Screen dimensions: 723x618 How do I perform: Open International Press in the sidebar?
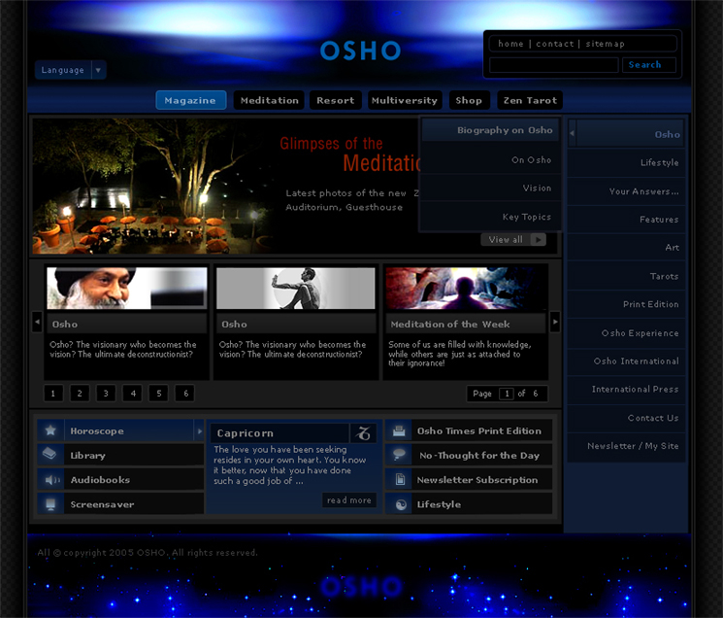[x=626, y=389]
